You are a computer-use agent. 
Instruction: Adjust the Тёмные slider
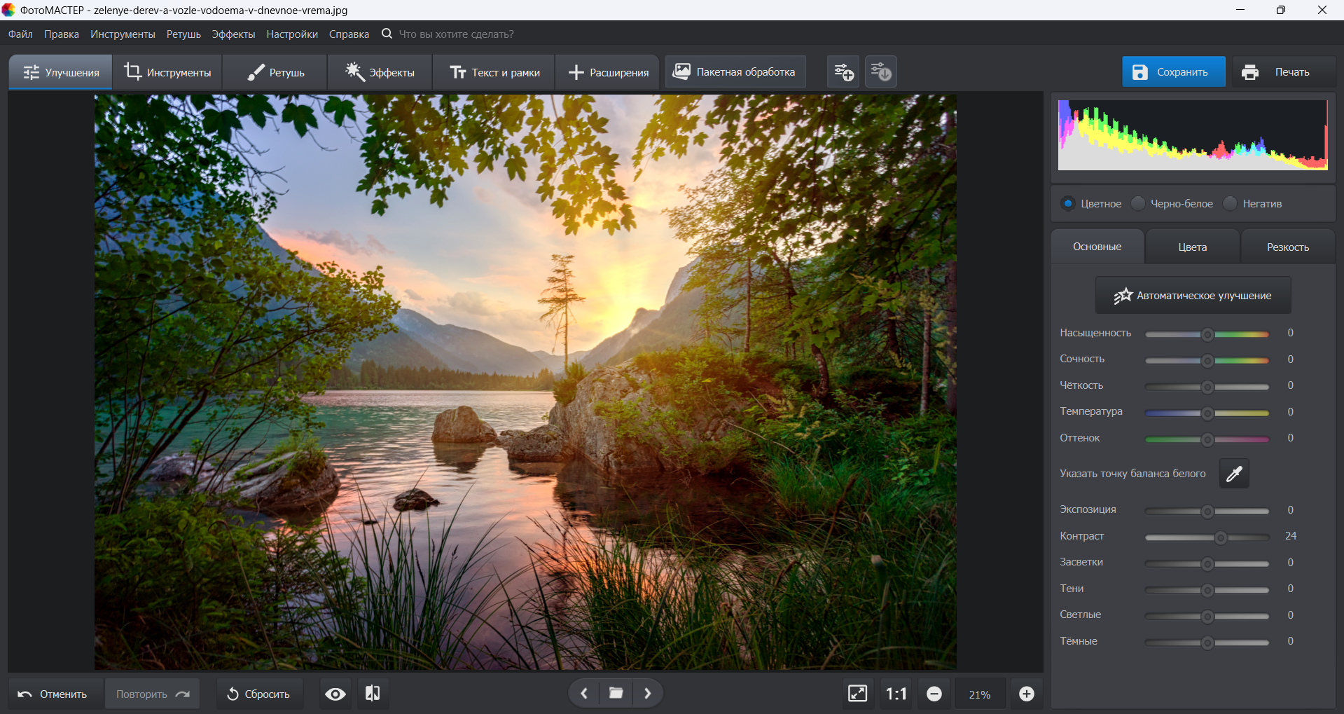click(1207, 643)
